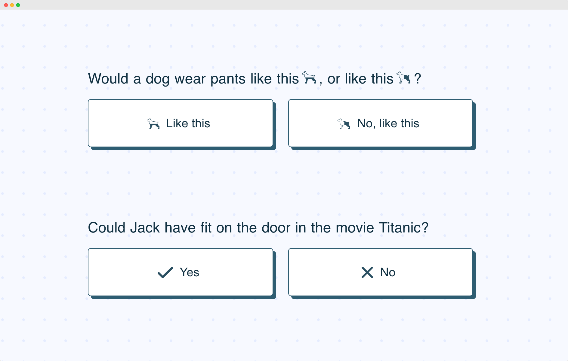Choose the "Like this" answer button
This screenshot has width=568, height=361.
click(x=181, y=123)
